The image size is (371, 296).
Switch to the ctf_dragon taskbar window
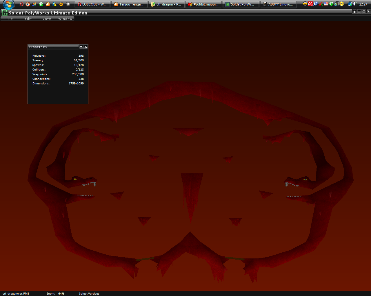click(166, 4)
